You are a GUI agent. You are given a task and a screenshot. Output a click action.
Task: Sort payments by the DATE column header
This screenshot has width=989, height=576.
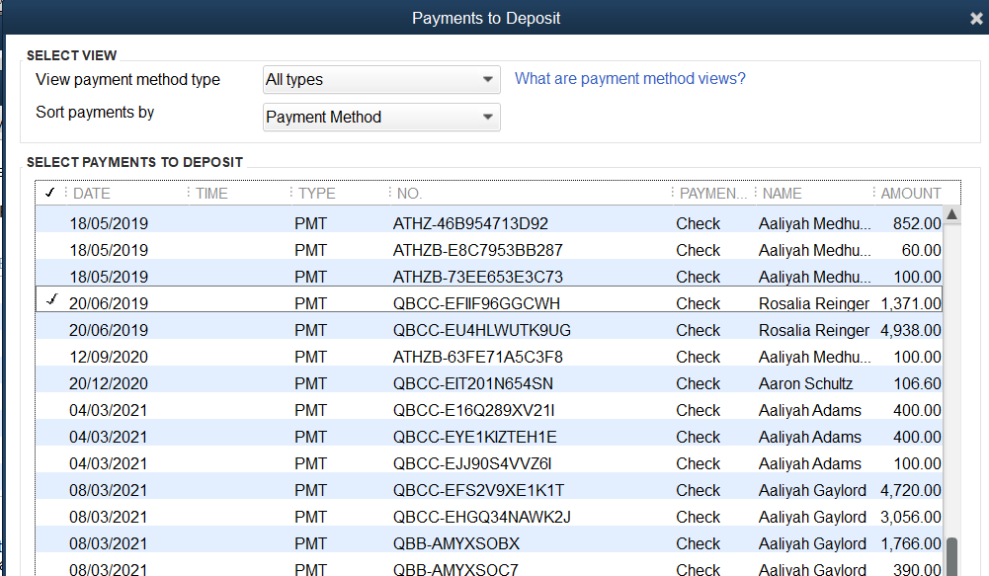click(x=92, y=194)
